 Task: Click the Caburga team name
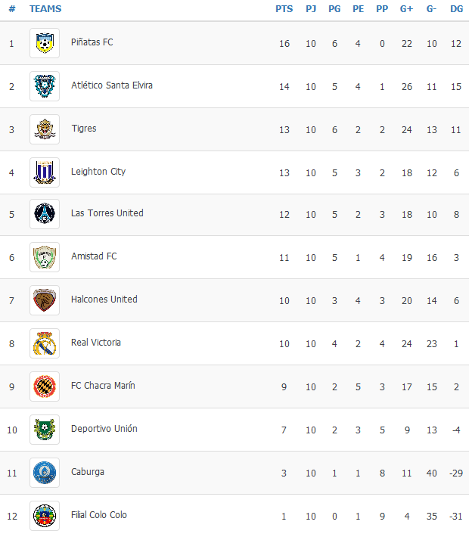click(x=88, y=472)
